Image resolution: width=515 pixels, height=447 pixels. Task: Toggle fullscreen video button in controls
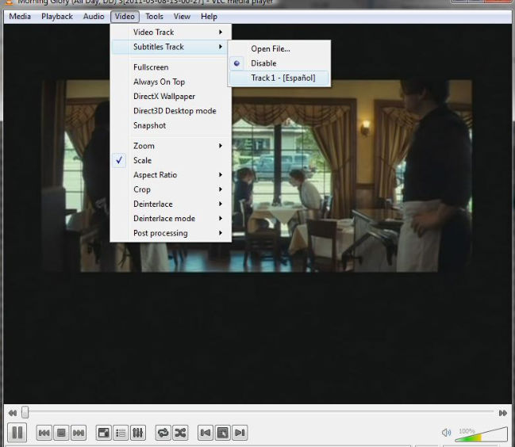click(104, 433)
